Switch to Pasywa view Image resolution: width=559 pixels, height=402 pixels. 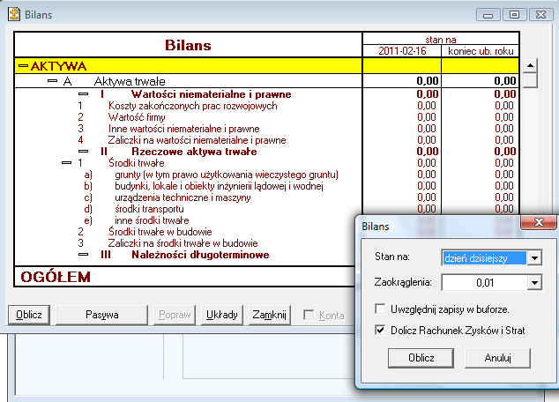coord(102,315)
